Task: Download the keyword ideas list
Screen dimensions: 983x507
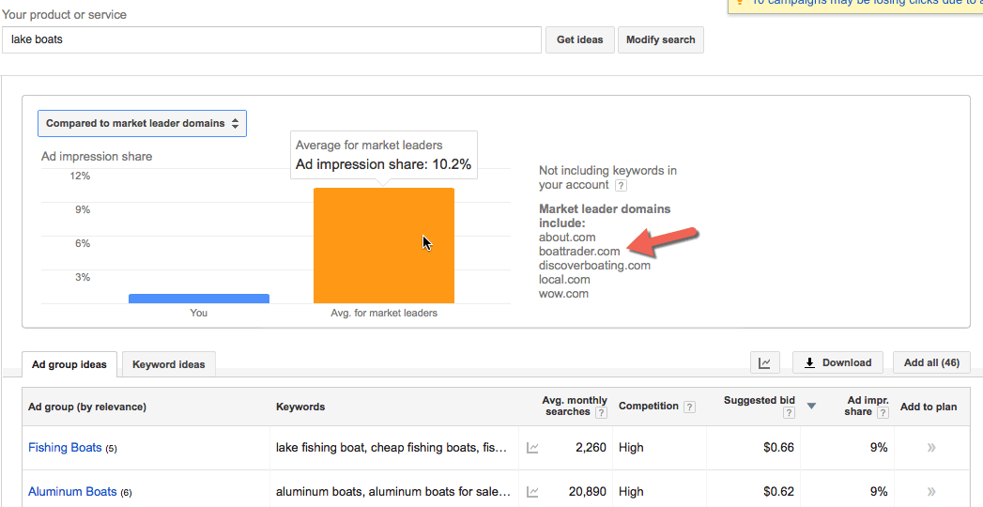Action: click(x=837, y=363)
